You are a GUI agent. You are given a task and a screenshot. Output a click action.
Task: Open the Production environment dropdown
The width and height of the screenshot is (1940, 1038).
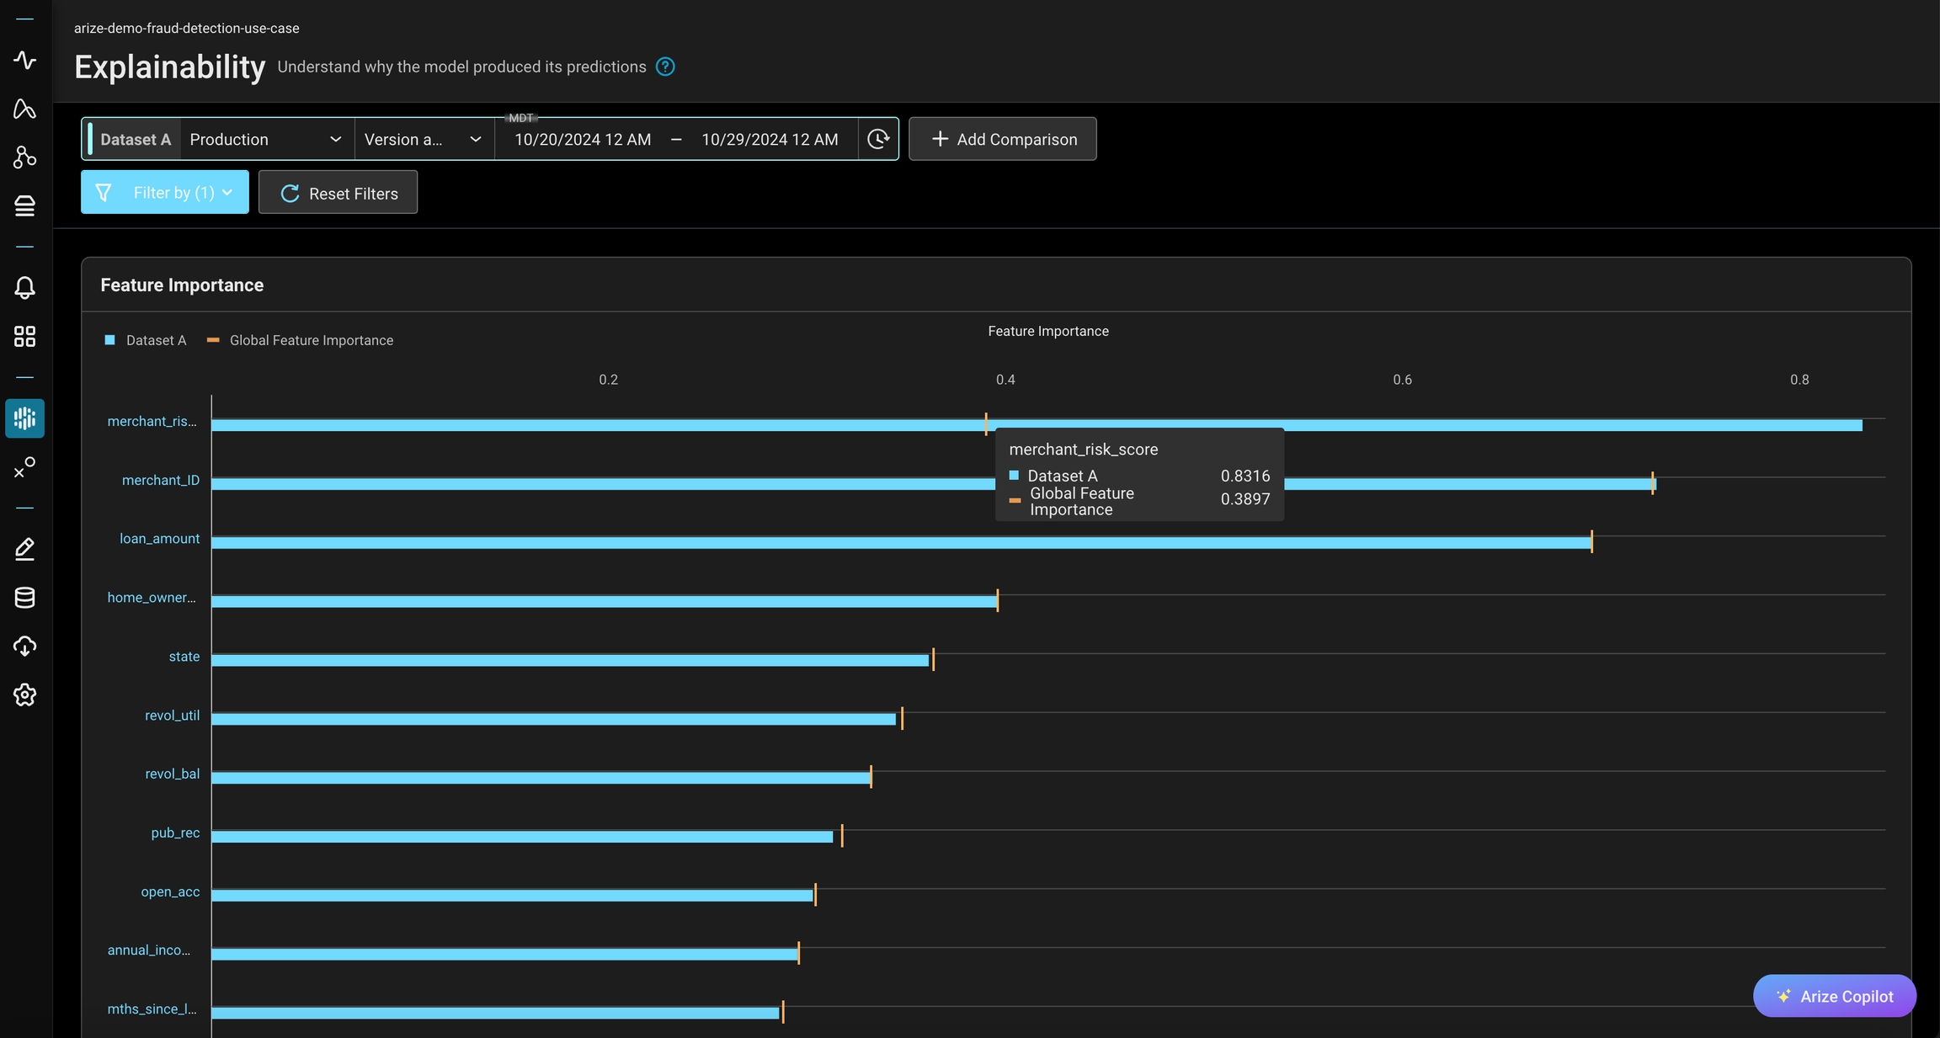pos(265,139)
